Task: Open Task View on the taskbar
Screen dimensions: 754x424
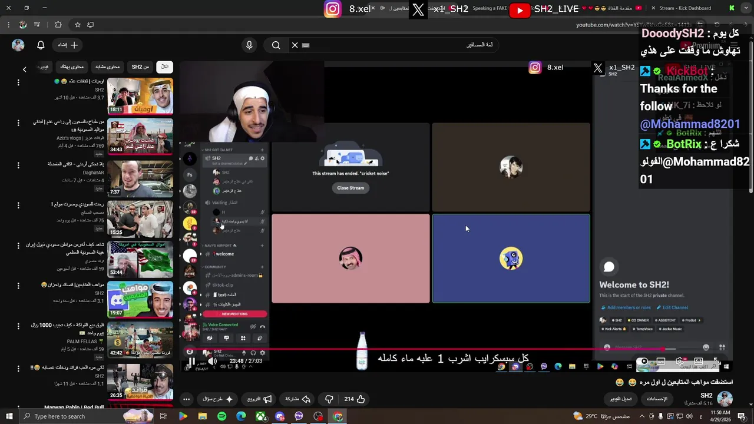Action: [x=163, y=416]
